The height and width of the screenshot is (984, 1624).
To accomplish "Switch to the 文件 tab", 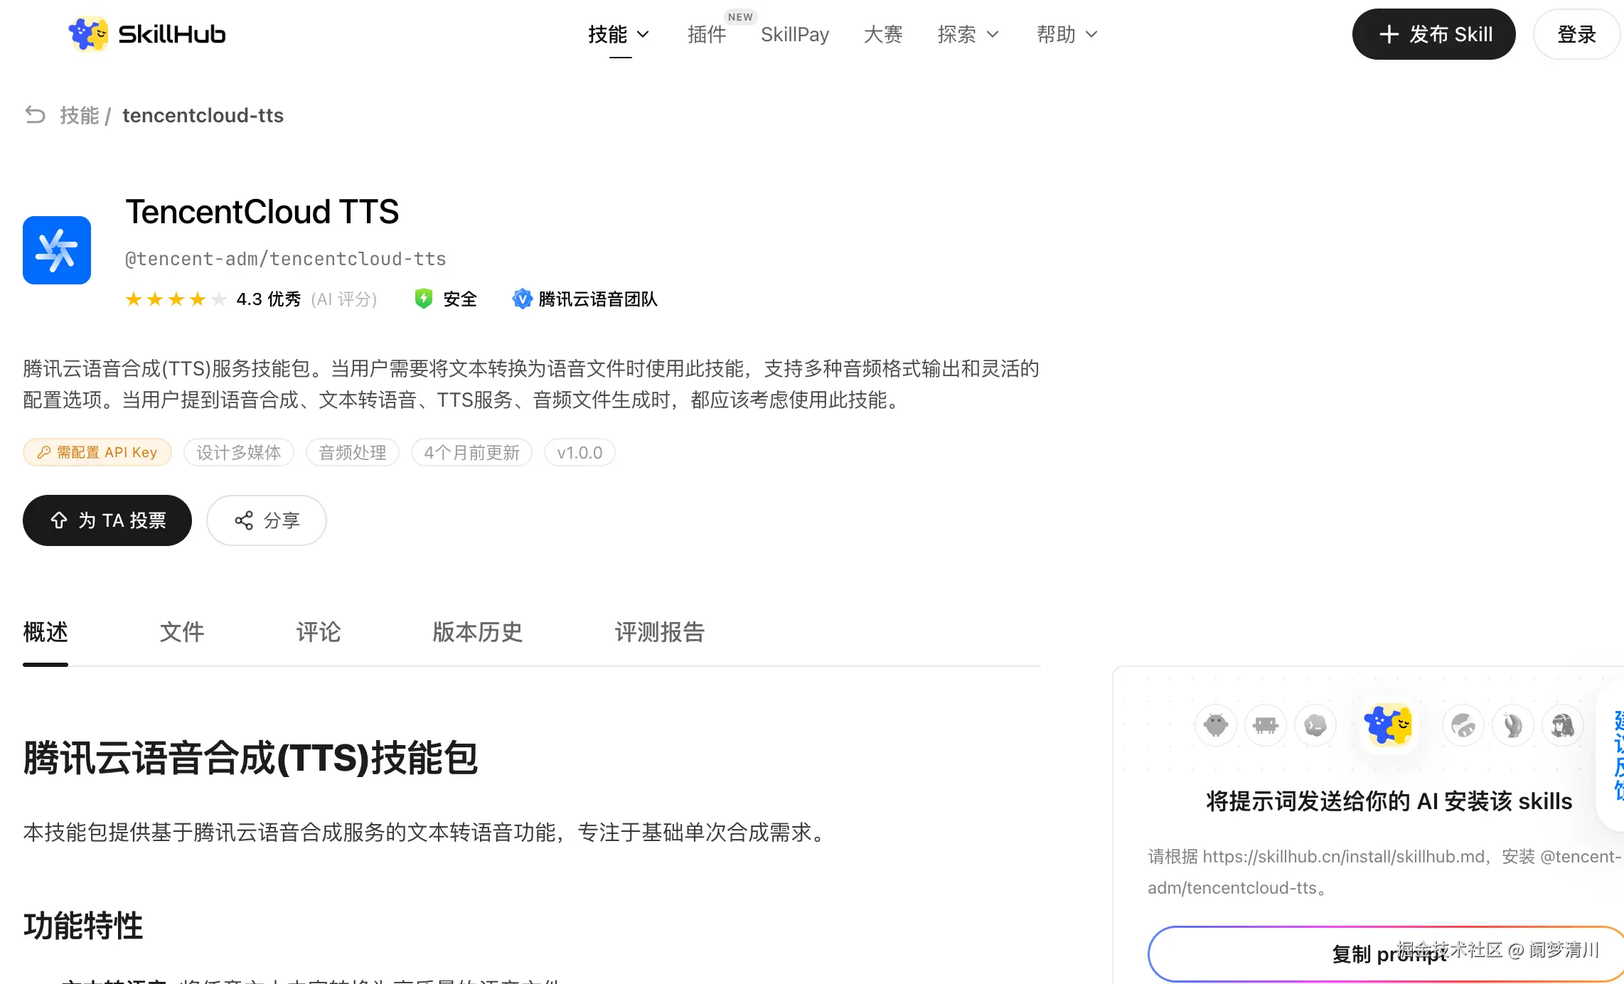I will point(182,632).
